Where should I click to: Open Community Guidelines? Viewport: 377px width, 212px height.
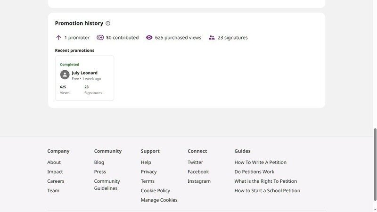(x=107, y=185)
